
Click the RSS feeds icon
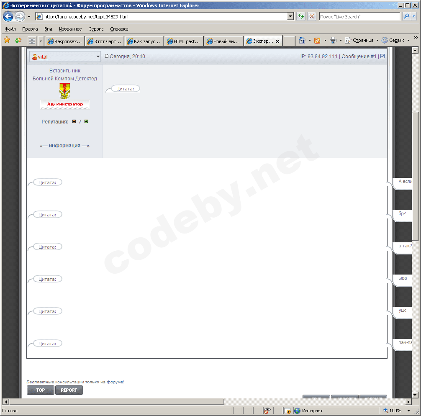click(x=317, y=40)
